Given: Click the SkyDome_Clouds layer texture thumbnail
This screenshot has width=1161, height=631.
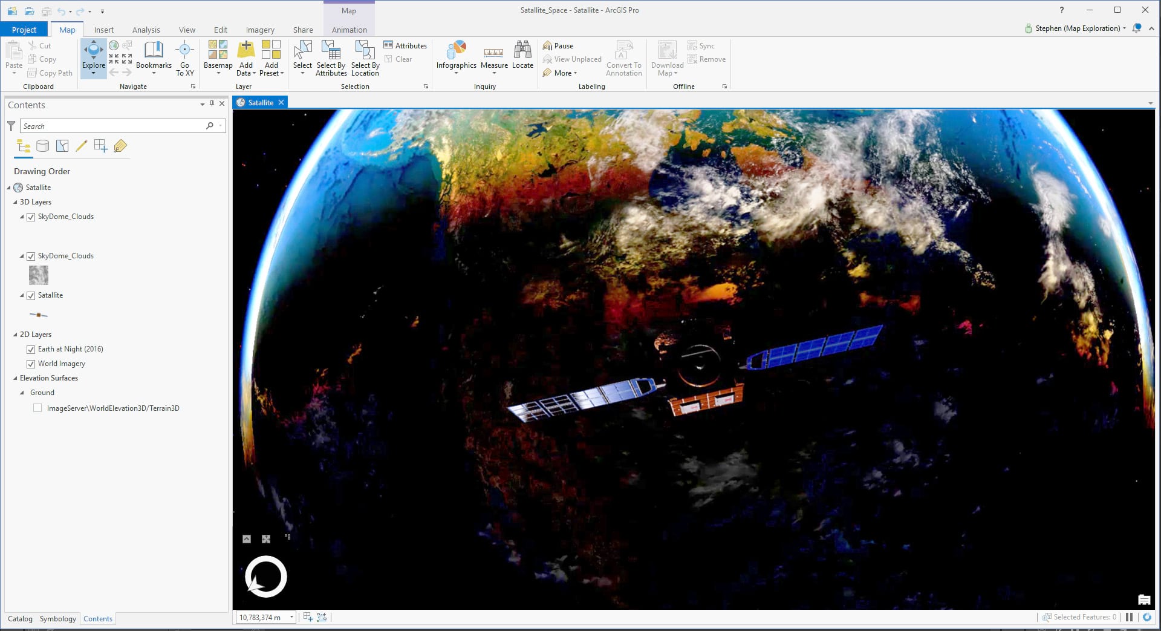Looking at the screenshot, I should [x=39, y=275].
